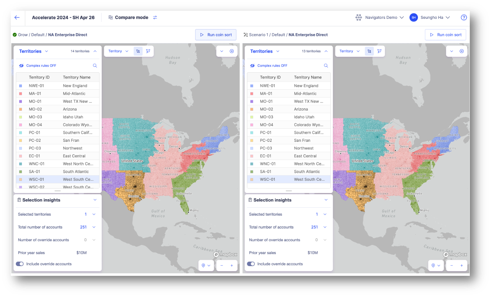
Task: Zoom out on the right map
Action: pos(452,265)
